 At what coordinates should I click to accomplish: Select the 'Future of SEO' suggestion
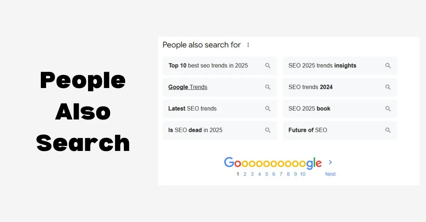pos(308,130)
